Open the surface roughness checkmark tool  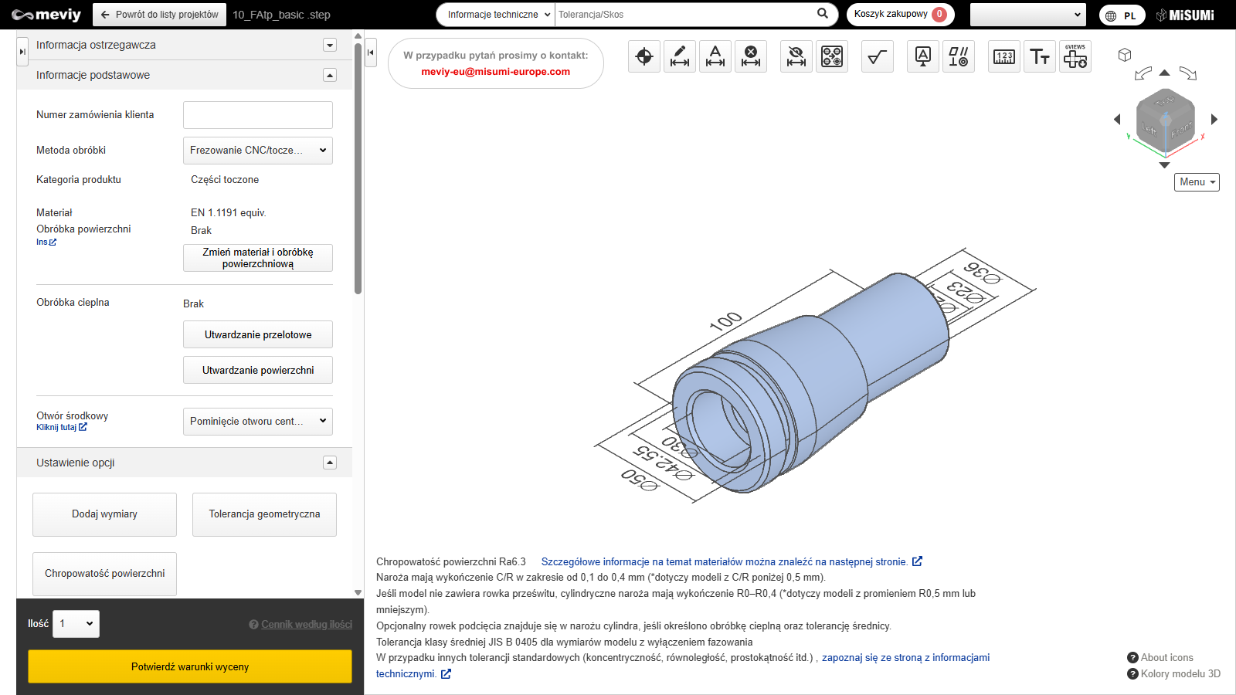[878, 56]
